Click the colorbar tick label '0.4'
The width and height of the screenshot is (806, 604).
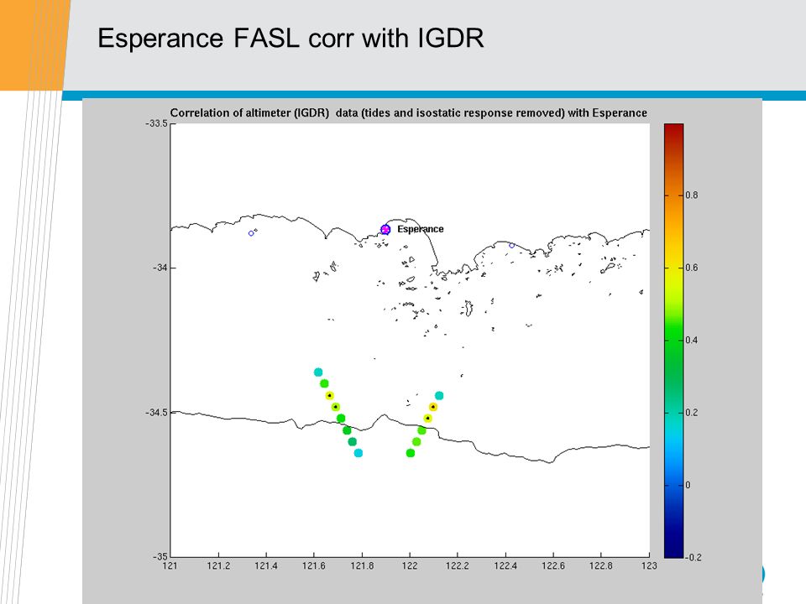pyautogui.click(x=692, y=340)
